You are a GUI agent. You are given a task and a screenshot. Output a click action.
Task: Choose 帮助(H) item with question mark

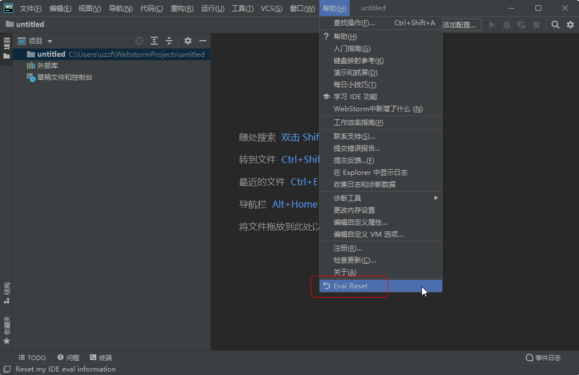pyautogui.click(x=381, y=37)
